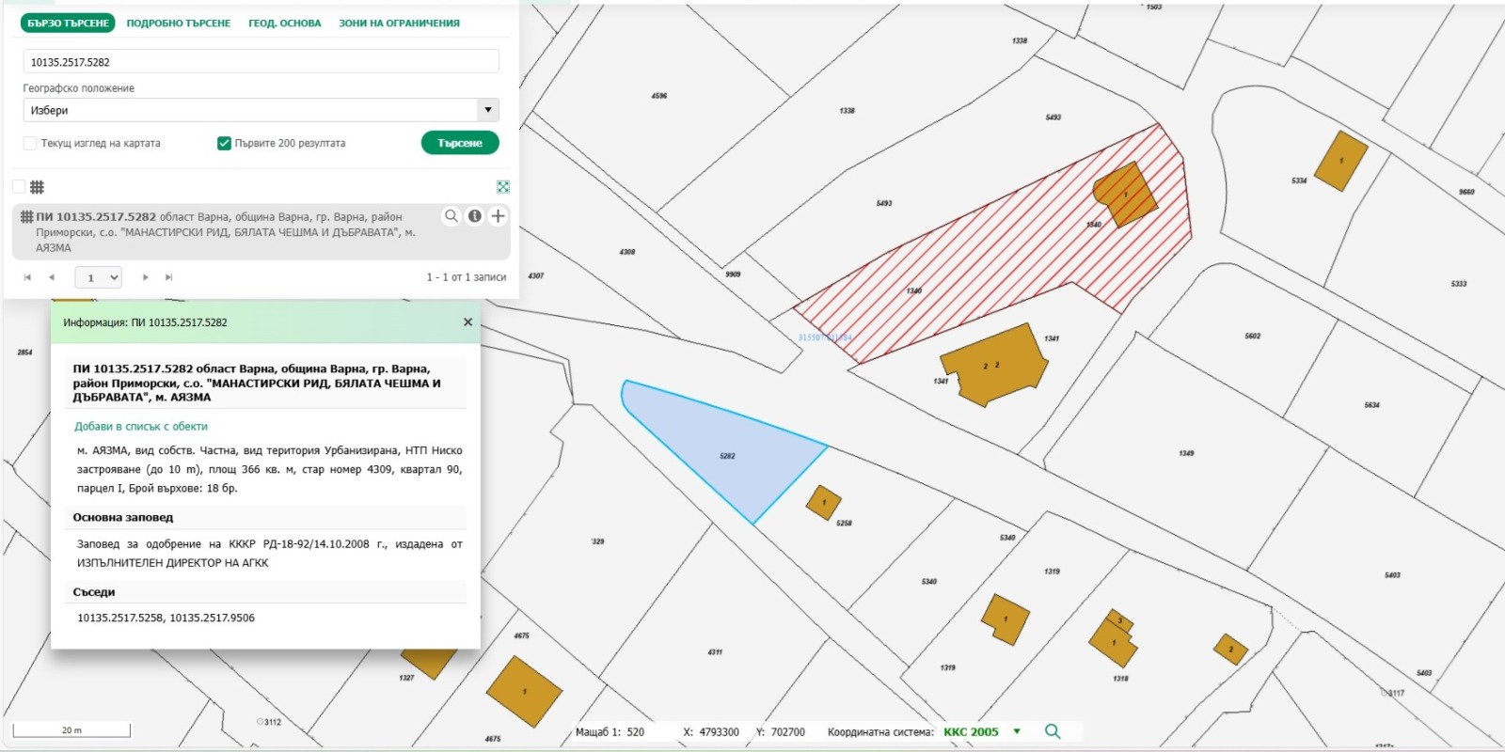1505x752 pixels.
Task: Jump to last results page
Action: click(168, 277)
